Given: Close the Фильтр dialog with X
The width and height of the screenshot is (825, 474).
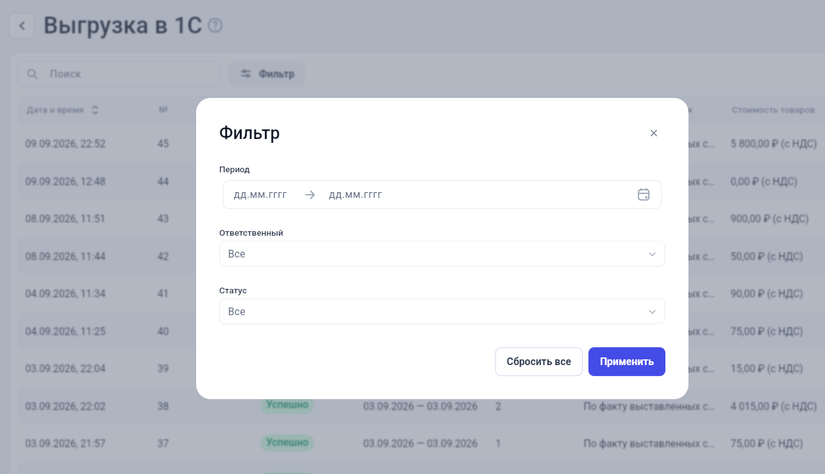Looking at the screenshot, I should tap(654, 133).
